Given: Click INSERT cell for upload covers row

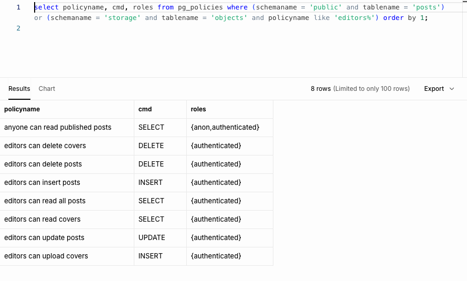Looking at the screenshot, I should (x=160, y=256).
